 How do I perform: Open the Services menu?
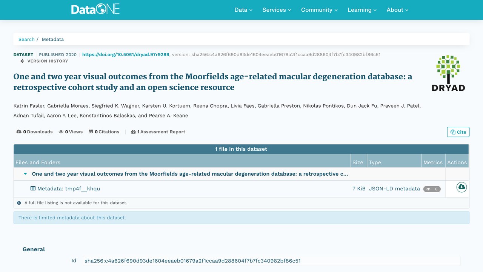(277, 10)
